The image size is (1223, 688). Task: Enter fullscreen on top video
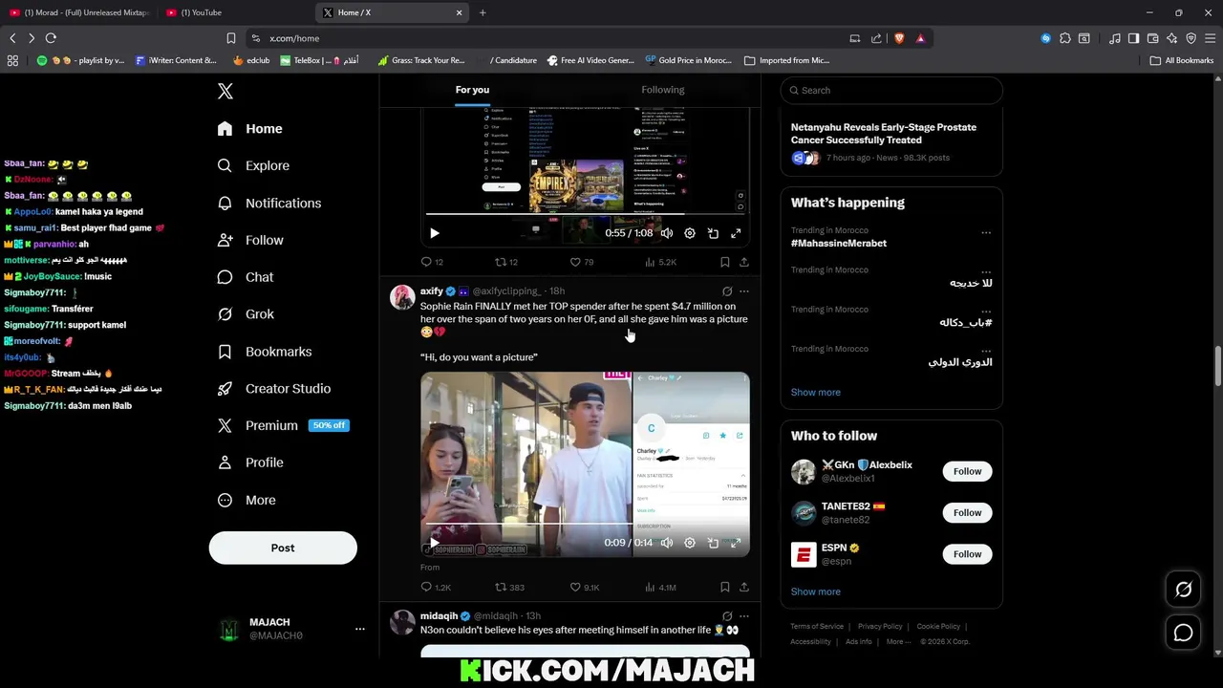736,233
